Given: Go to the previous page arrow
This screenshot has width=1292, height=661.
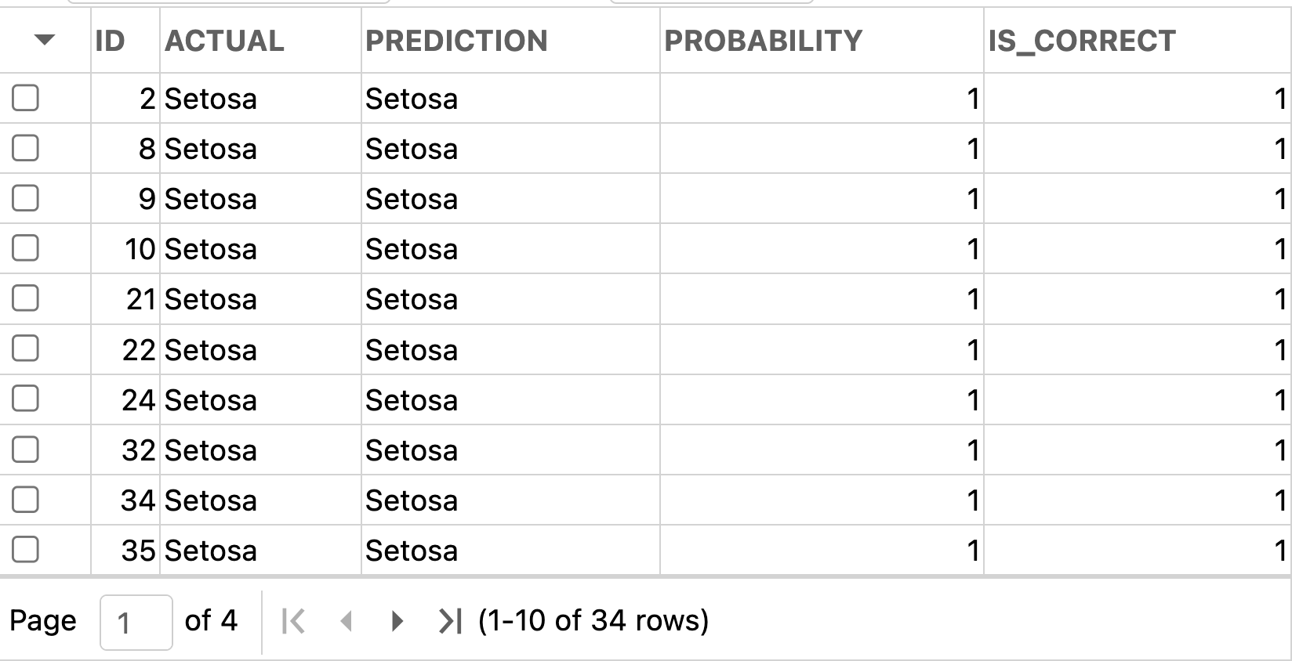Looking at the screenshot, I should pyautogui.click(x=346, y=621).
